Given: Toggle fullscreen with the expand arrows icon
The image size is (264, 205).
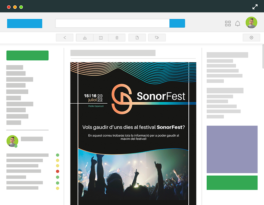Looking at the screenshot, I should (255, 7).
